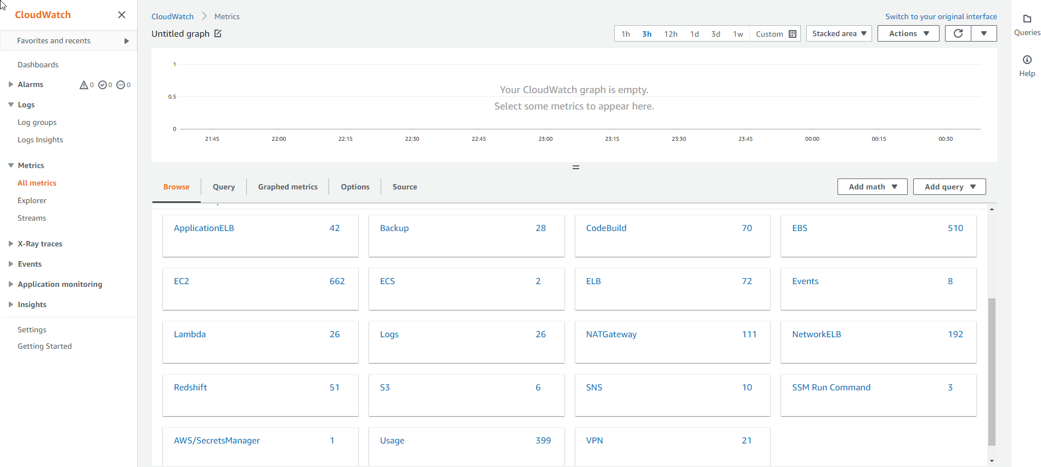Open CloudWatch Settings

(32, 330)
